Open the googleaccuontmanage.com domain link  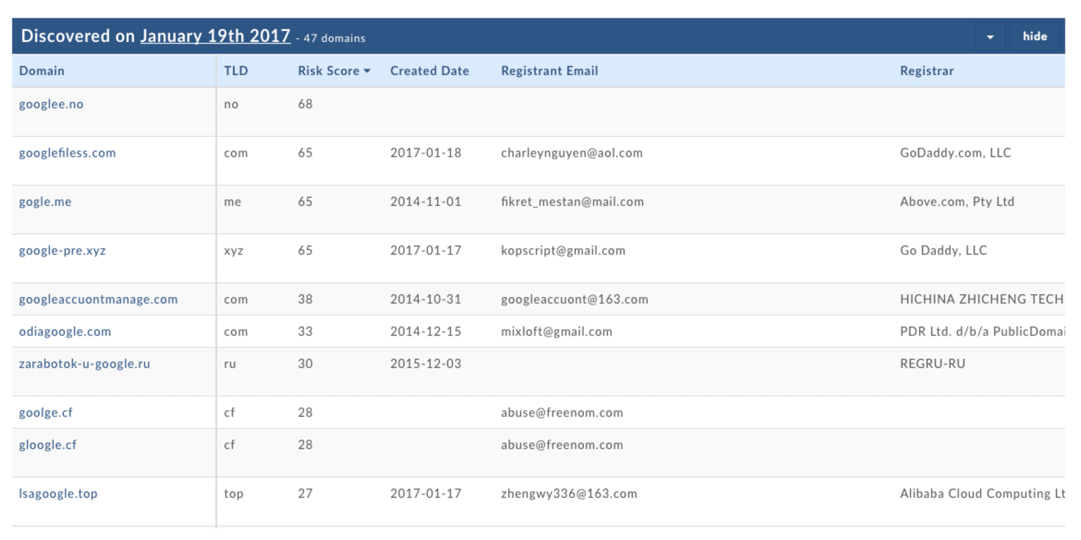98,299
